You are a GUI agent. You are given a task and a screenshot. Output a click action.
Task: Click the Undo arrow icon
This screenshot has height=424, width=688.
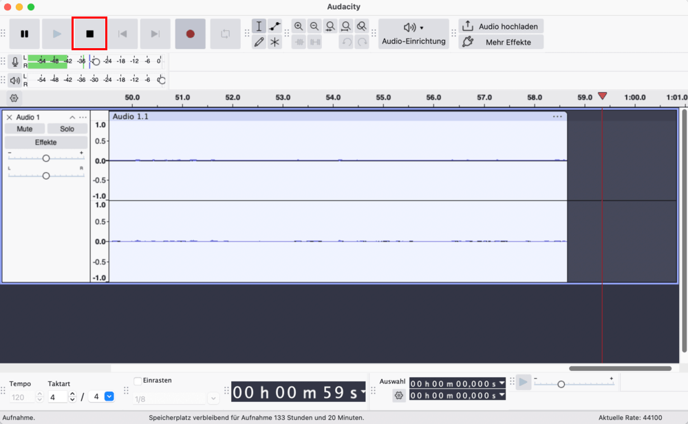(346, 42)
